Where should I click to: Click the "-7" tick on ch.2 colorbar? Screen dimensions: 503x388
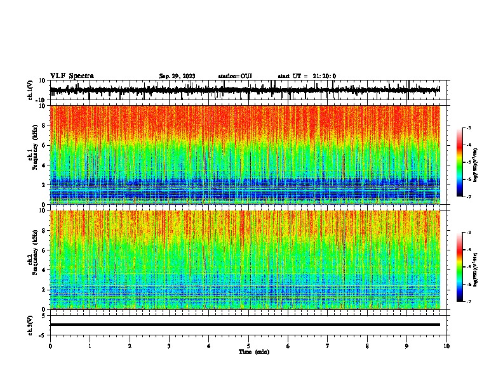pyautogui.click(x=468, y=301)
